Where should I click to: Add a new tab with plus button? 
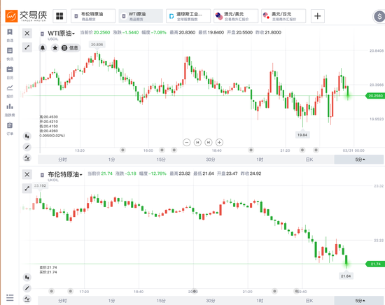pyautogui.click(x=318, y=16)
